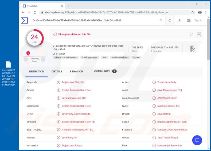
Task: Click alert icon beside 24 engines detected
Action: point(55,34)
